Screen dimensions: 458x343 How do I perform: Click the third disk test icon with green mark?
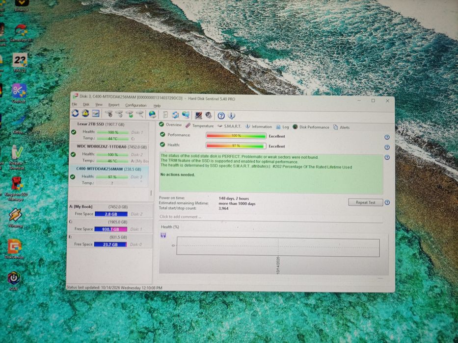click(130, 114)
